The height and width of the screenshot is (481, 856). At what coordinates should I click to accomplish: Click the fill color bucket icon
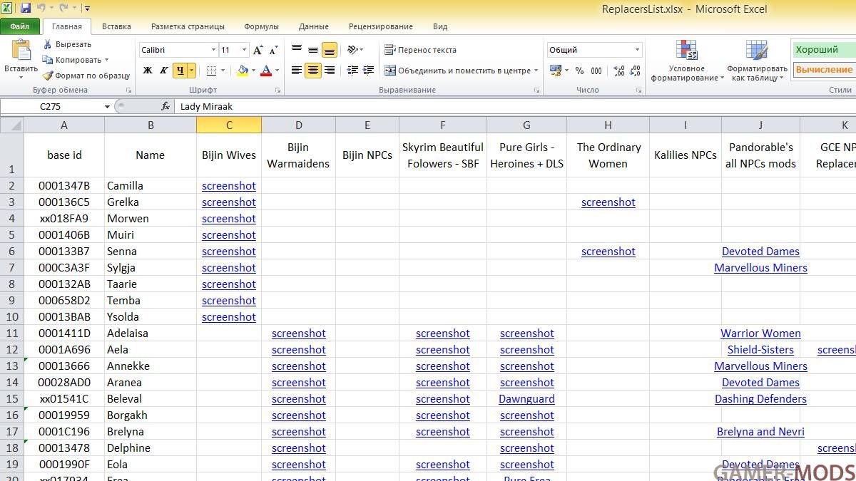point(243,71)
